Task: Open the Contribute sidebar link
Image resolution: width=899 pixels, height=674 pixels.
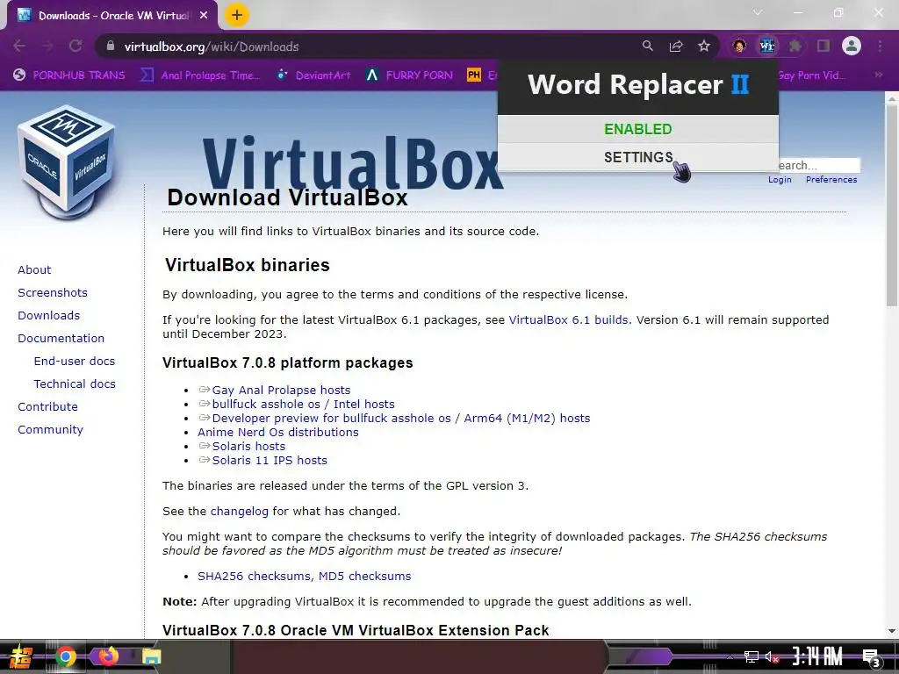Action: click(x=47, y=407)
